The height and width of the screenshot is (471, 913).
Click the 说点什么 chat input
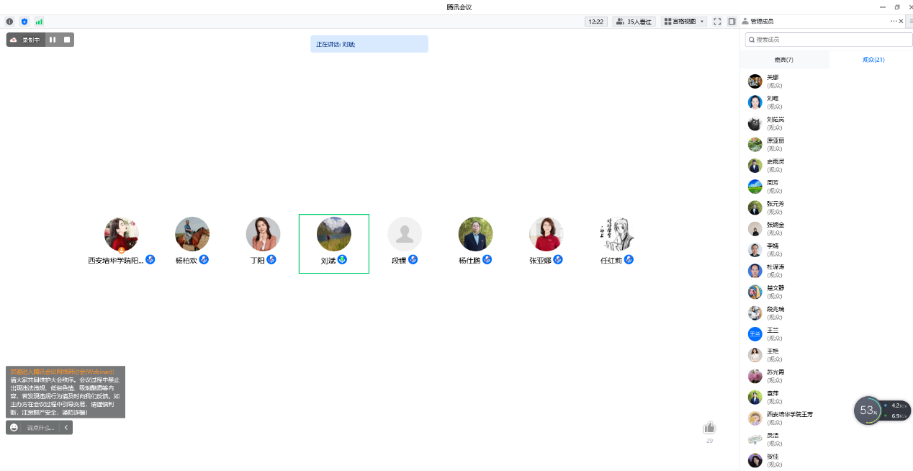tap(40, 428)
